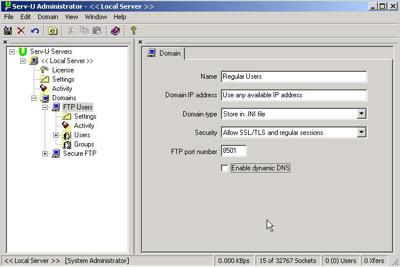
Task: Open the File menu
Action: [9, 17]
